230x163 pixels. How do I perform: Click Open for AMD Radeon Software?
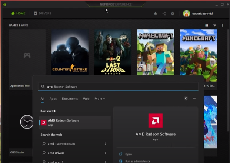(129, 154)
